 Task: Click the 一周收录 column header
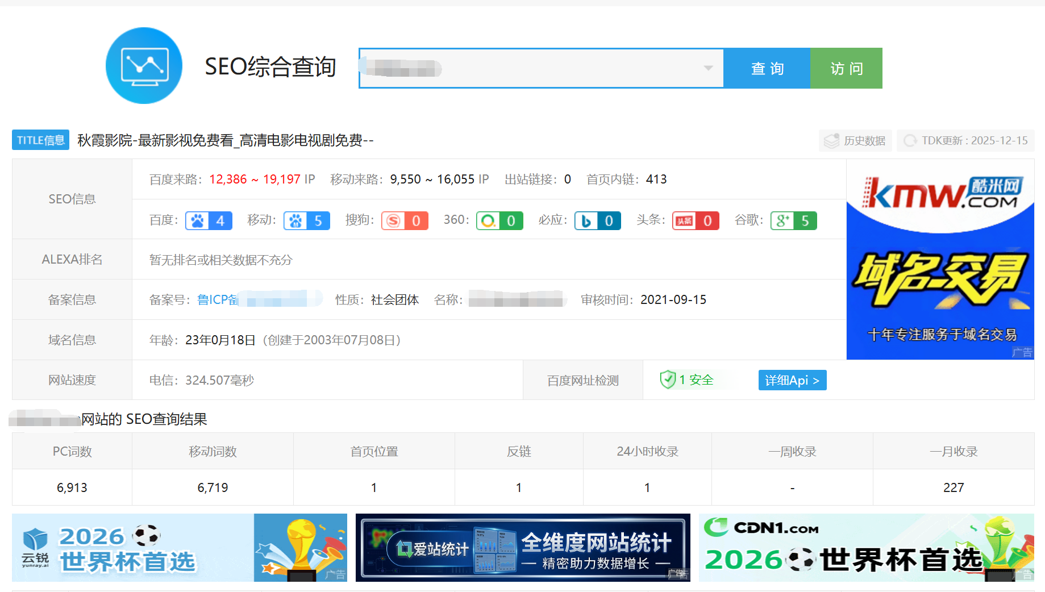pos(792,451)
